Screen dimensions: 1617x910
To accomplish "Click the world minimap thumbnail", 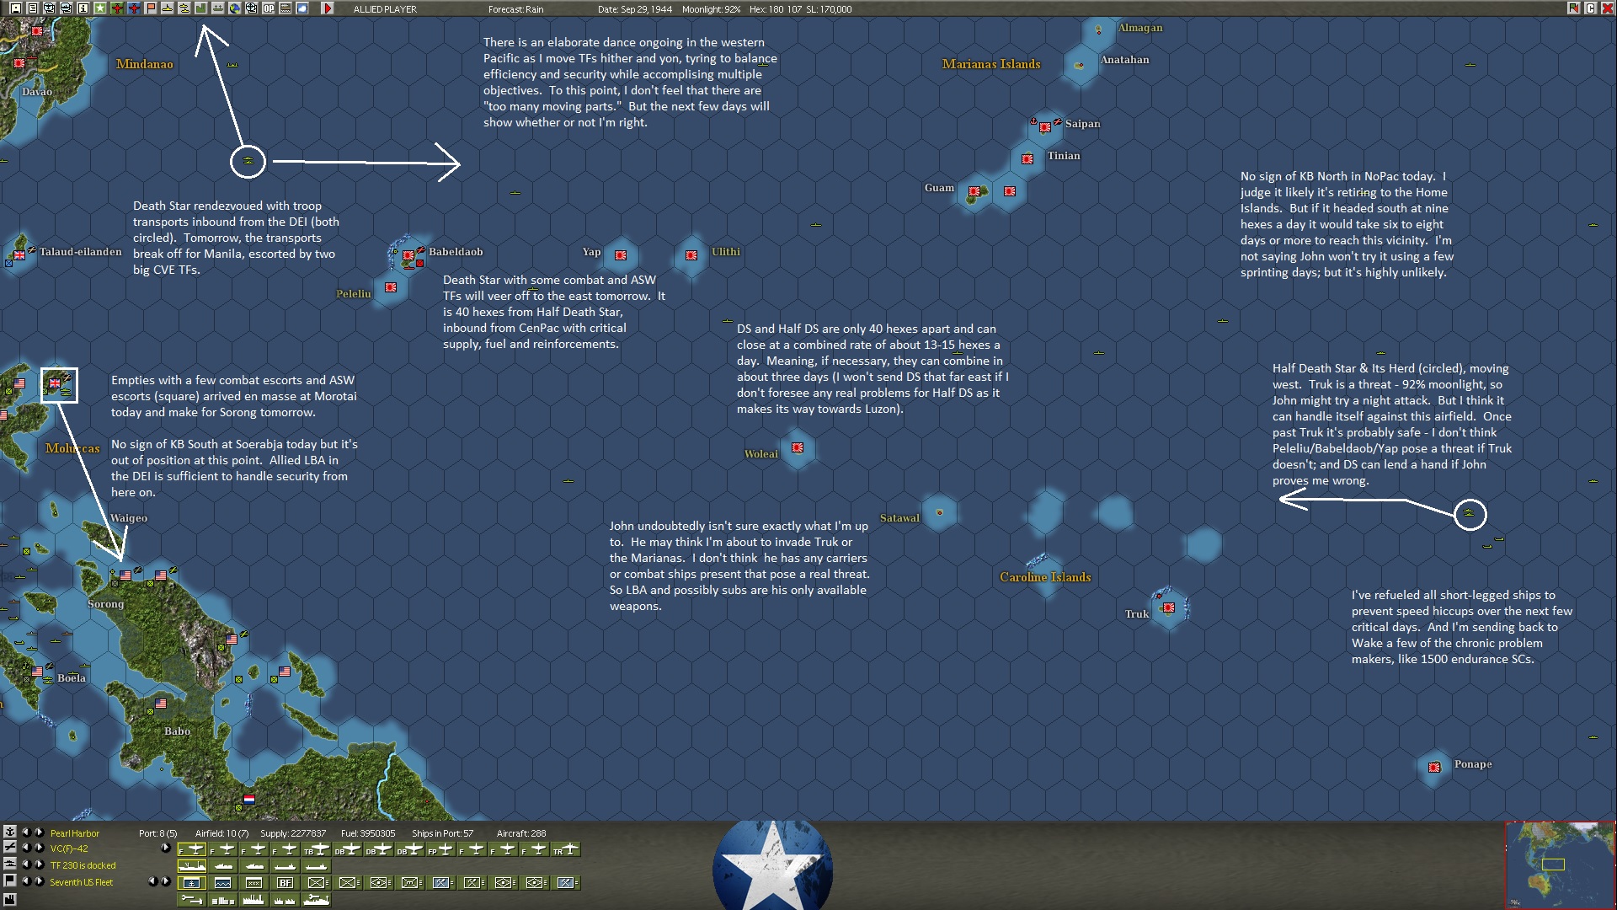I will click(1559, 865).
